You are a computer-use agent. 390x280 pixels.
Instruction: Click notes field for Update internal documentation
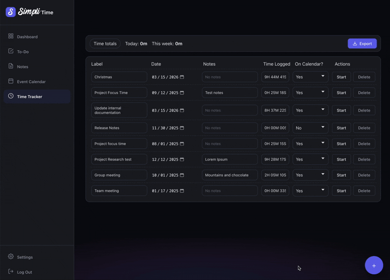pyautogui.click(x=230, y=110)
